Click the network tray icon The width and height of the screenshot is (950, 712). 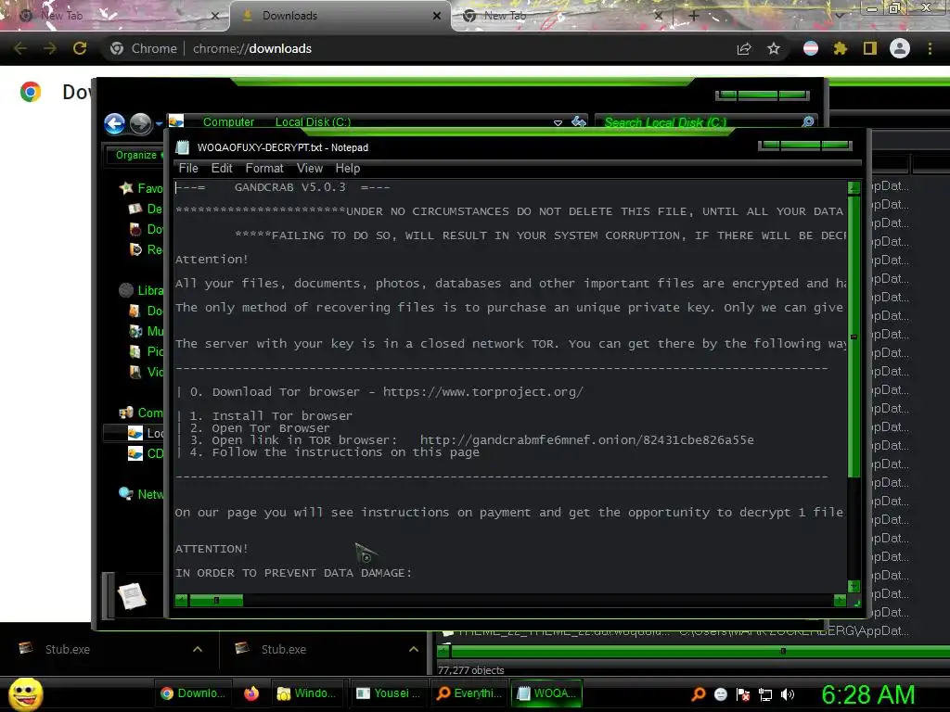point(765,694)
